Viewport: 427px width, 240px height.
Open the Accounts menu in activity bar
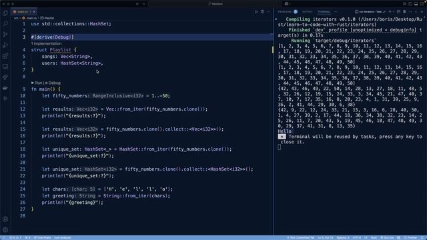(x=5, y=219)
